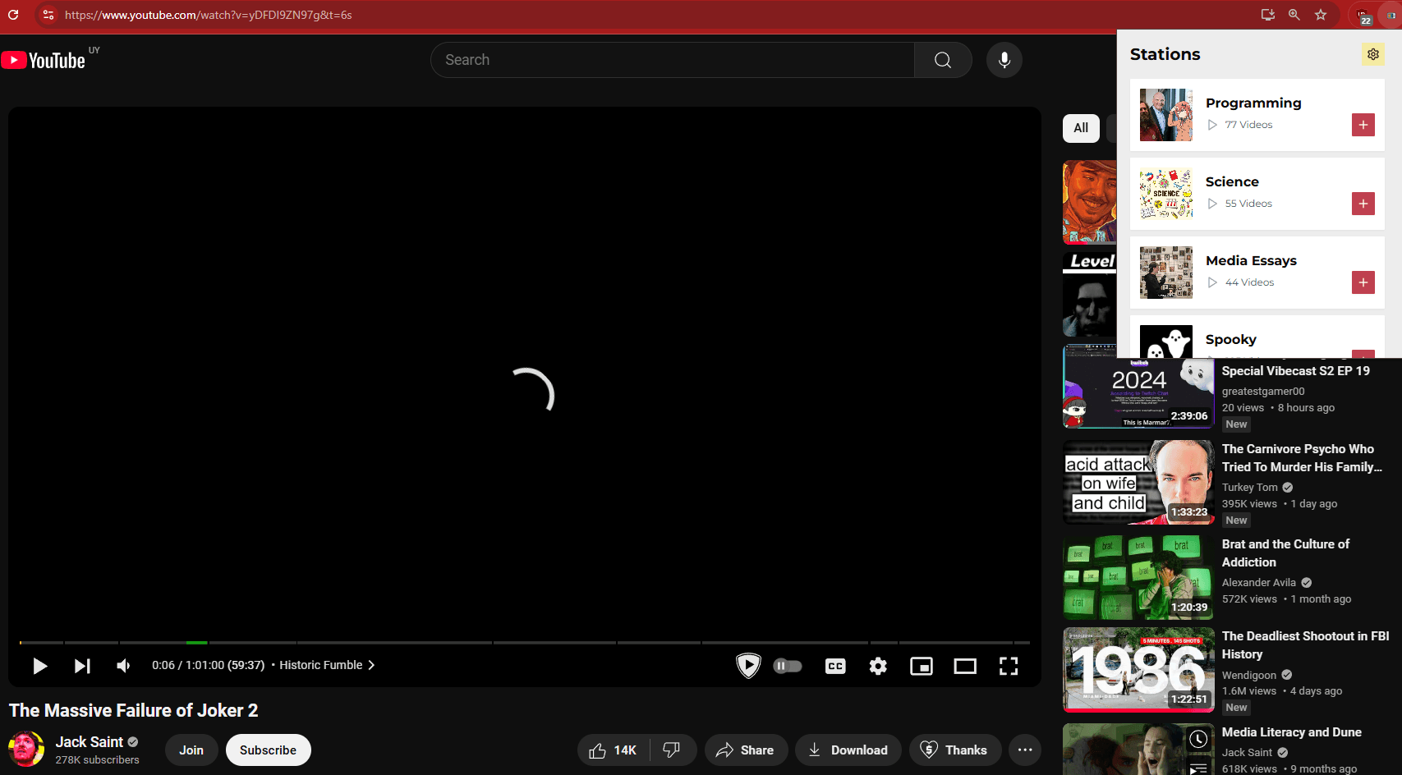Viewport: 1402px width, 775px height.
Task: Toggle closed captions CC button
Action: point(835,666)
